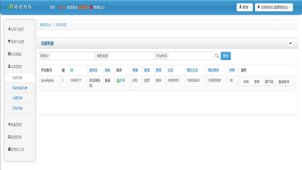Sort by 角色名 column header

tap(93, 70)
